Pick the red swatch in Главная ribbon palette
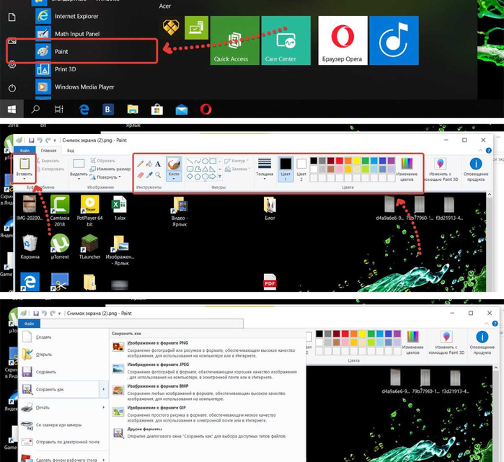The image size is (504, 462). point(339,161)
